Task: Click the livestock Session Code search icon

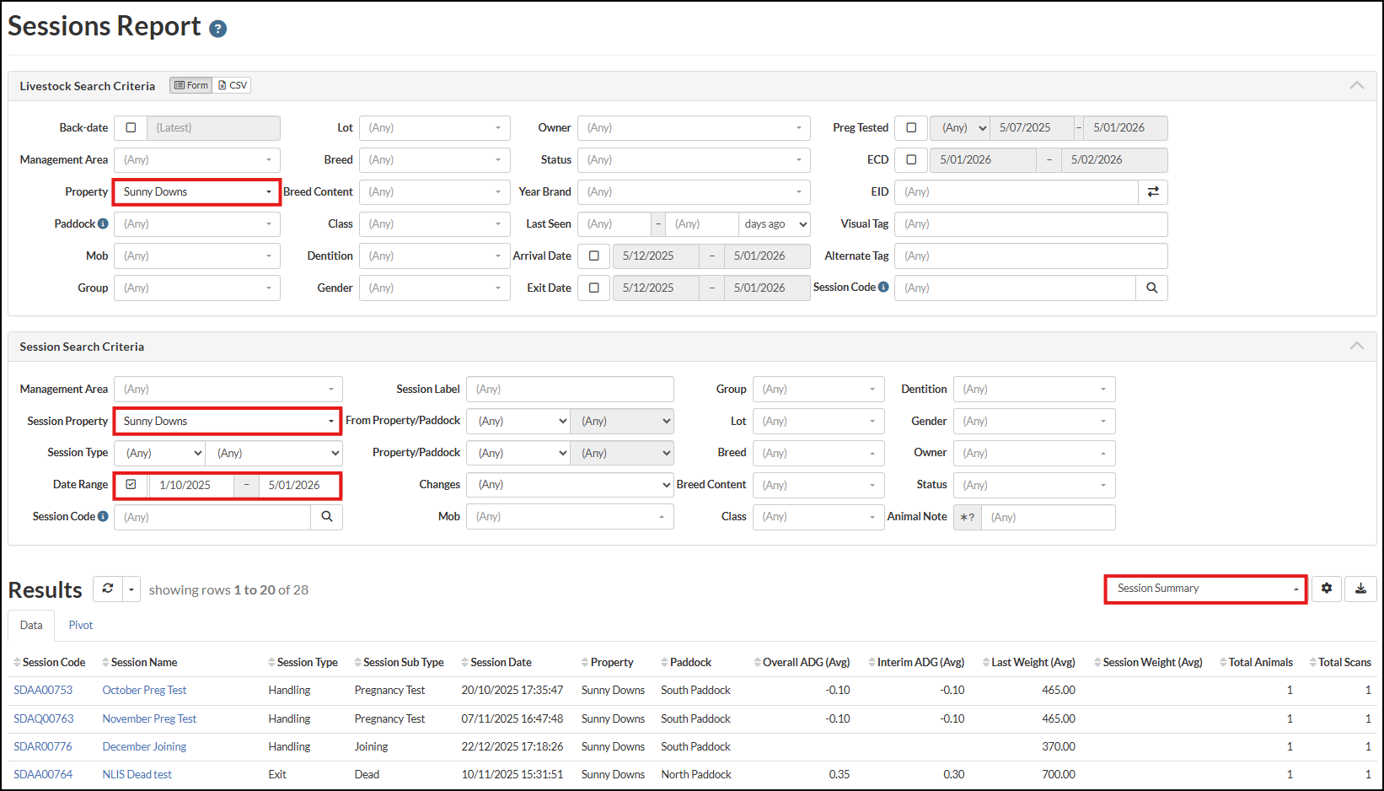Action: pyautogui.click(x=1151, y=288)
